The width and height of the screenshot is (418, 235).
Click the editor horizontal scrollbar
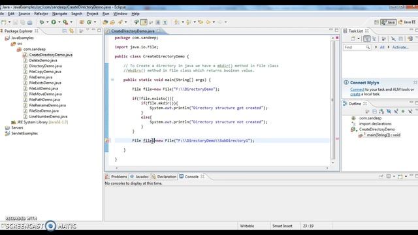(222, 168)
